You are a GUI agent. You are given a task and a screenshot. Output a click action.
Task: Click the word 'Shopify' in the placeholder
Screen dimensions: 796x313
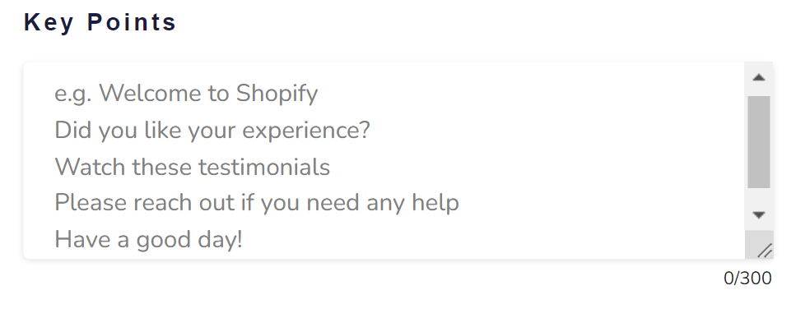(x=277, y=94)
